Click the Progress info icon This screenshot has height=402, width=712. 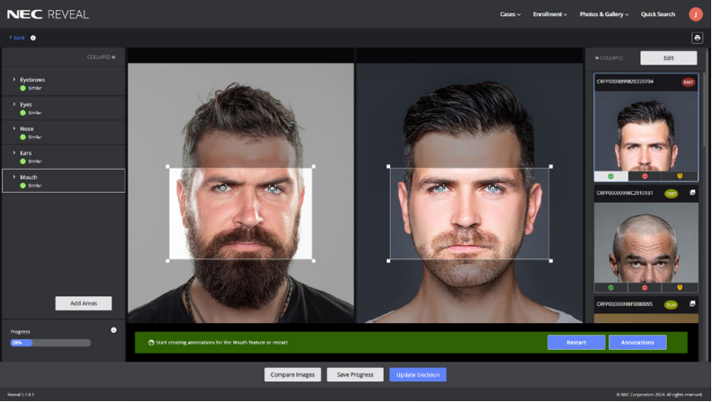pyautogui.click(x=113, y=330)
